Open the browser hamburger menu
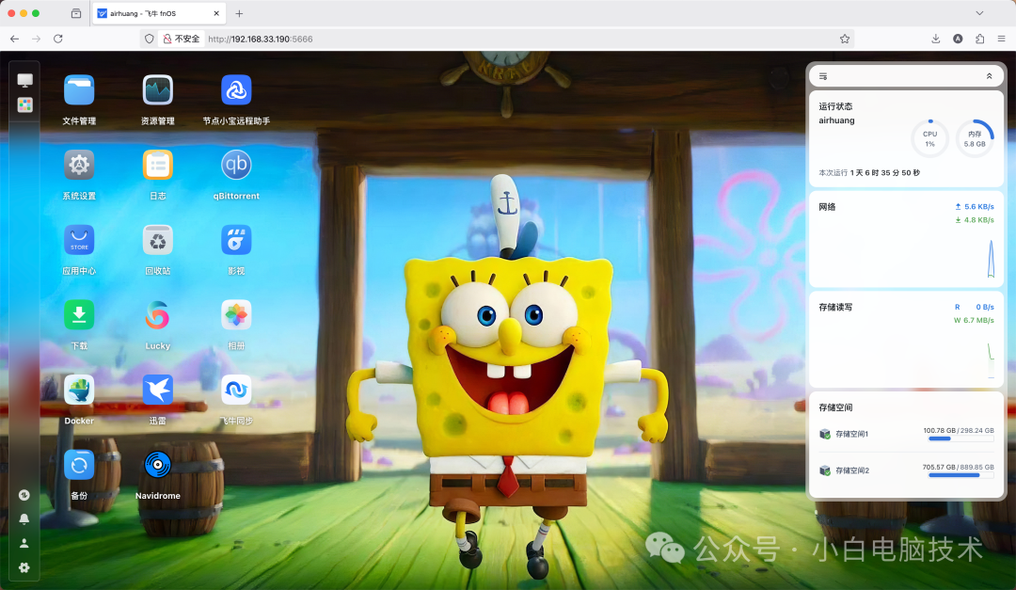The width and height of the screenshot is (1016, 590). pyautogui.click(x=1001, y=39)
